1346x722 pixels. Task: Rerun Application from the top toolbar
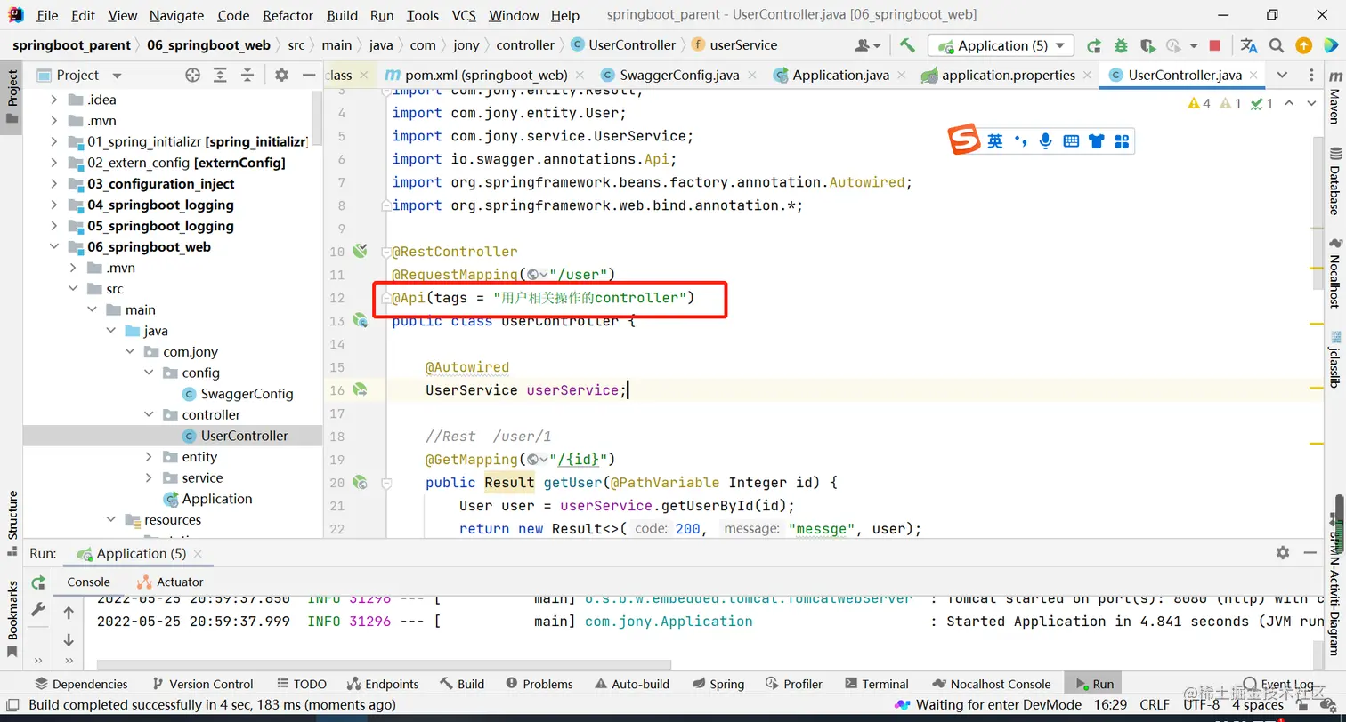[x=1094, y=45]
